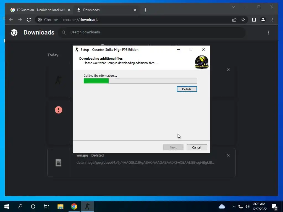The width and height of the screenshot is (283, 212).
Task: Open taskbar clock and date
Action: (x=259, y=206)
